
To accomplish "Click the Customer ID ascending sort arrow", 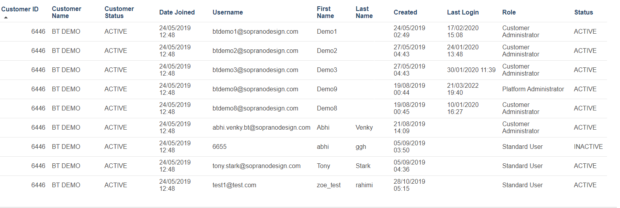I will [6, 18].
